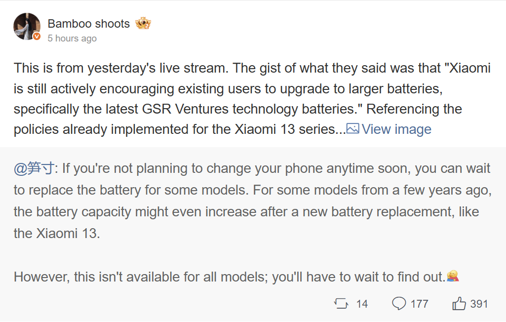Viewport: 506px width, 322px height.
Task: Open the View image link
Action: click(x=396, y=129)
